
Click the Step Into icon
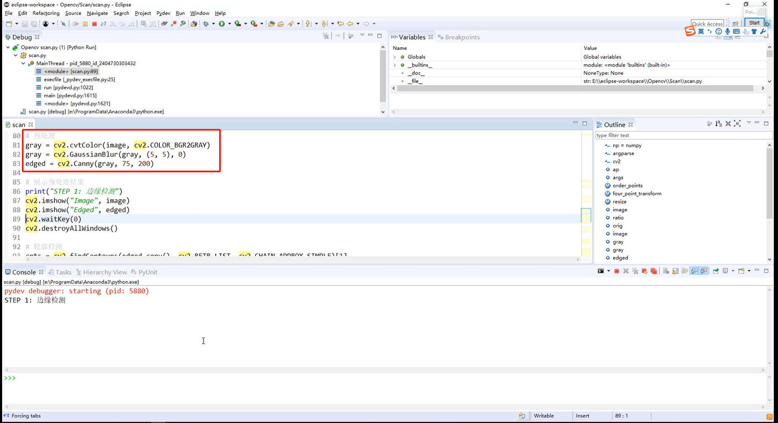click(113, 24)
